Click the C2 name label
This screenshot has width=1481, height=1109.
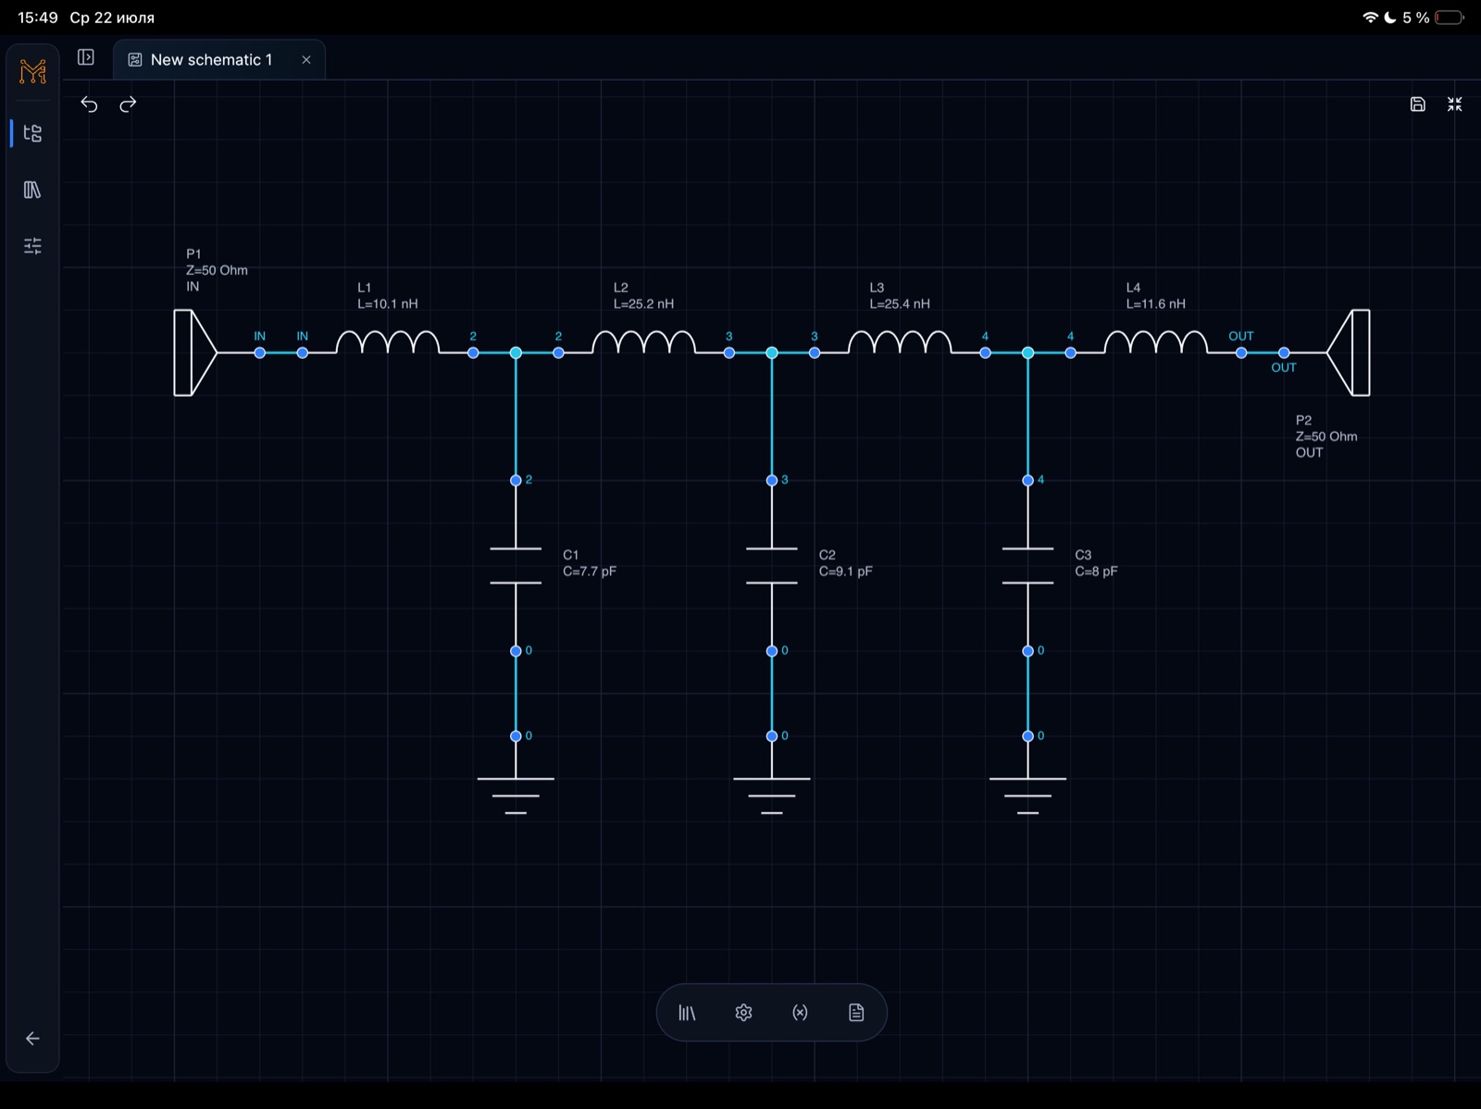(828, 555)
